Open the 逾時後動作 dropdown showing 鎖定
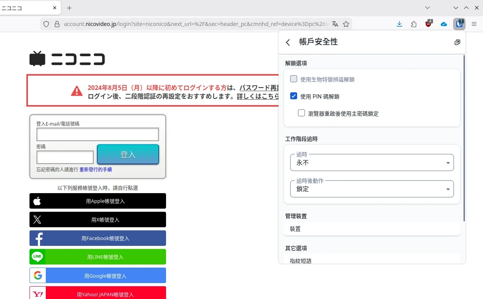Image resolution: width=483 pixels, height=299 pixels. pyautogui.click(x=372, y=189)
